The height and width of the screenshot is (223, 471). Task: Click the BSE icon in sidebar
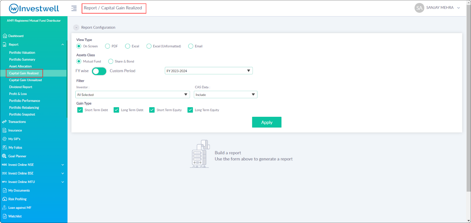[x=4, y=173]
